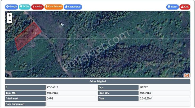Click the 2.288,67m² area value
195x108 pixels.
click(x=164, y=99)
